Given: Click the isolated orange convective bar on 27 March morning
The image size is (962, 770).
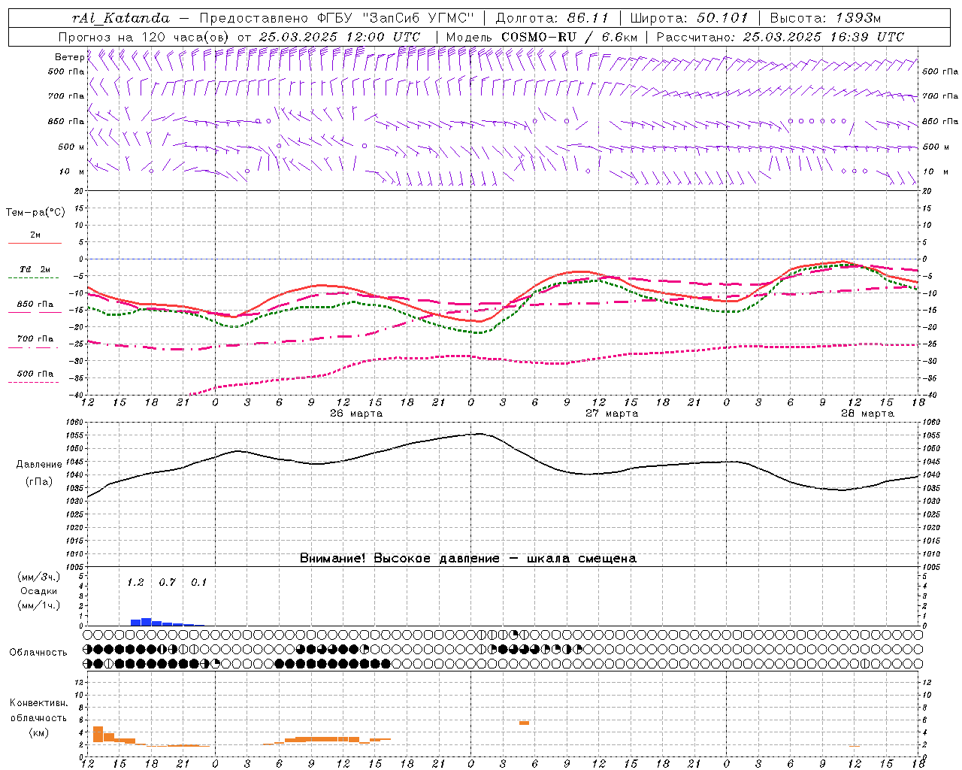Looking at the screenshot, I should (524, 723).
